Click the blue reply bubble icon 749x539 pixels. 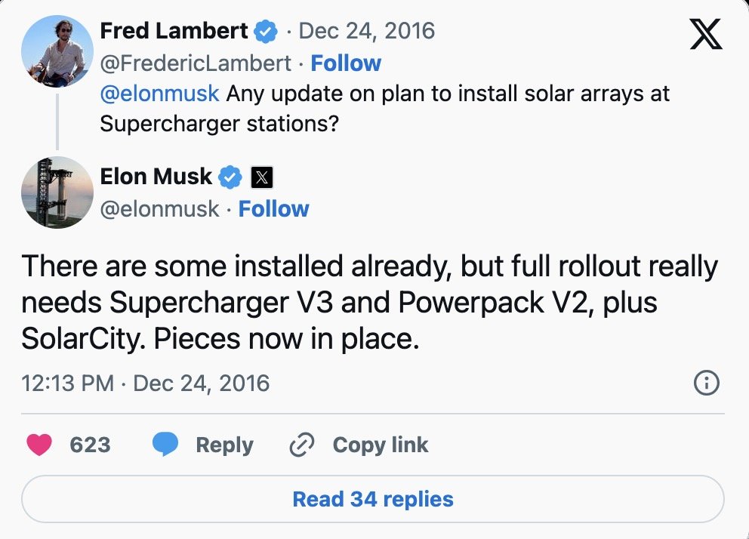(165, 445)
